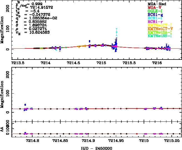Viewport: 182px width, 150px height.
Task: Select the yellow KMTNetCT-I legend entry
Action: [x=159, y=25]
